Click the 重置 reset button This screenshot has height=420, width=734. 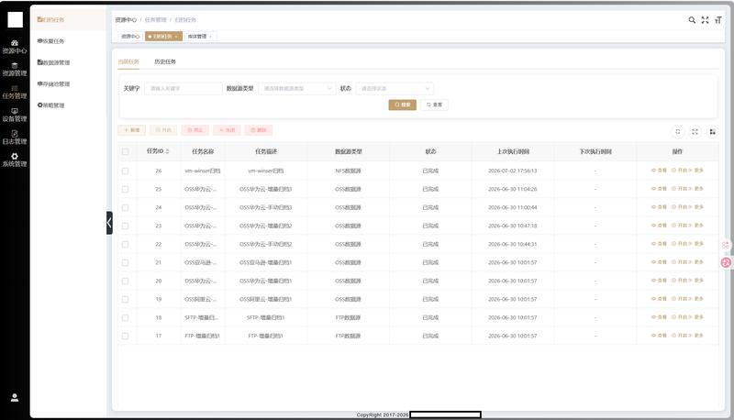[x=434, y=105]
